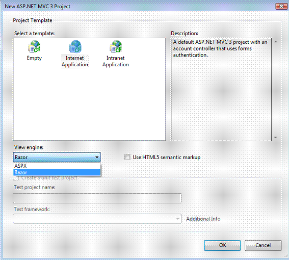Click the Test project name field
This screenshot has height=260, width=289.
[97, 198]
